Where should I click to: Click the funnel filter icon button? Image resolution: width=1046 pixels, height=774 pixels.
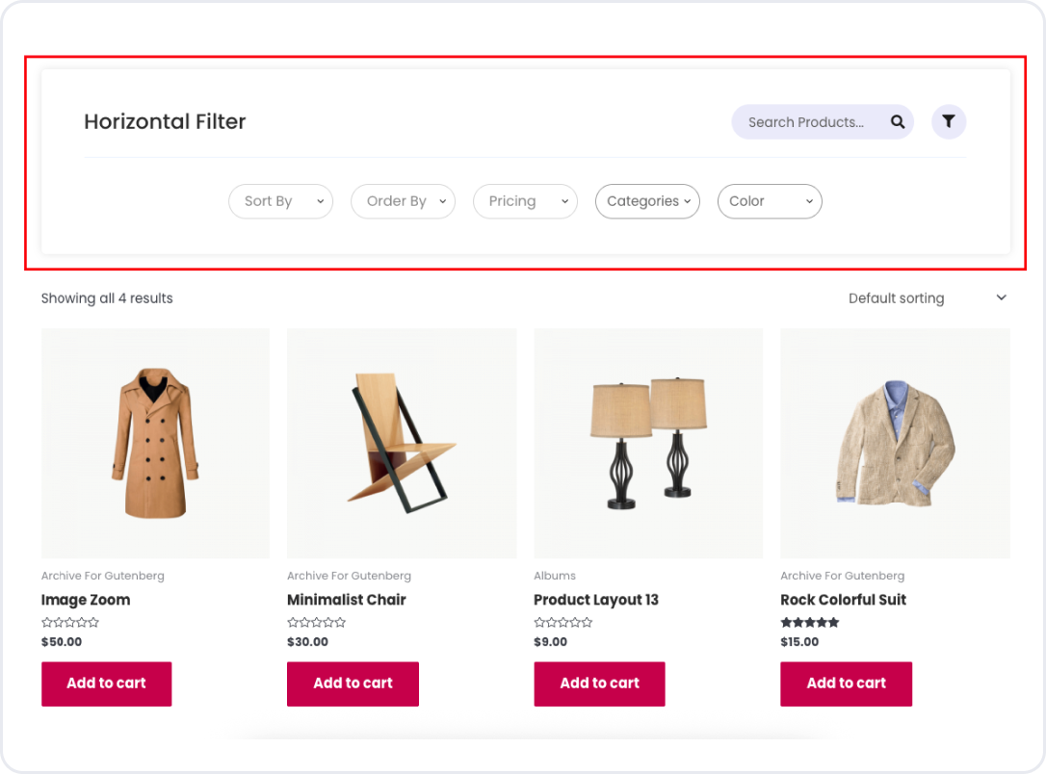(949, 121)
